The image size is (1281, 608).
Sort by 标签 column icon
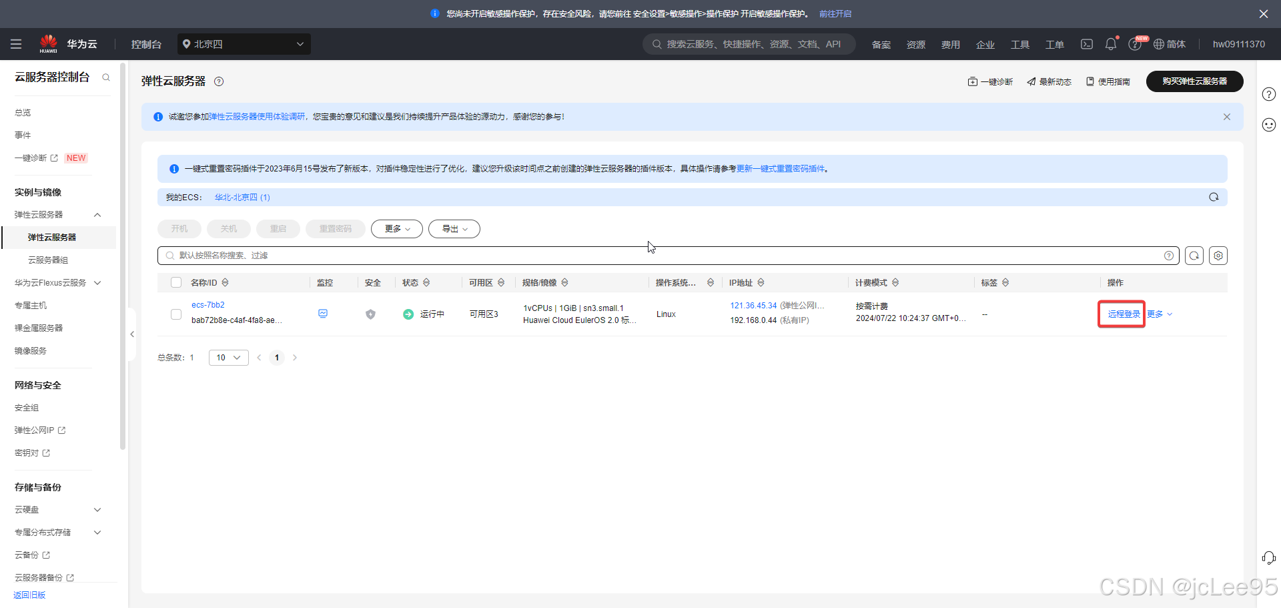pos(1005,282)
